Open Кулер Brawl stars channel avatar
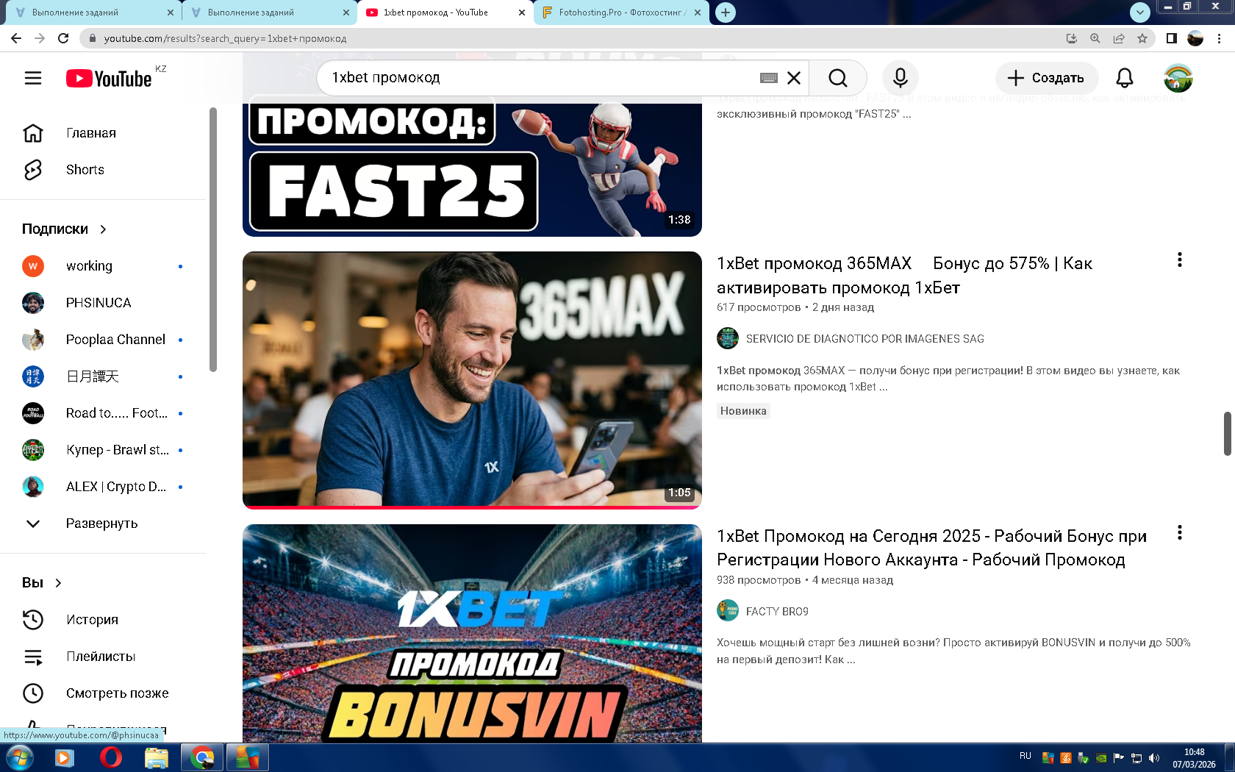Image resolution: width=1235 pixels, height=772 pixels. tap(33, 450)
